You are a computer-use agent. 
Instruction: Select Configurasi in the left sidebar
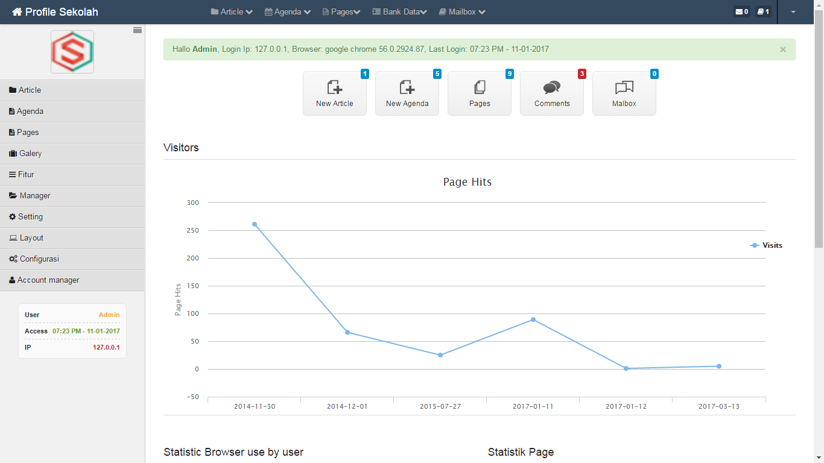point(39,259)
